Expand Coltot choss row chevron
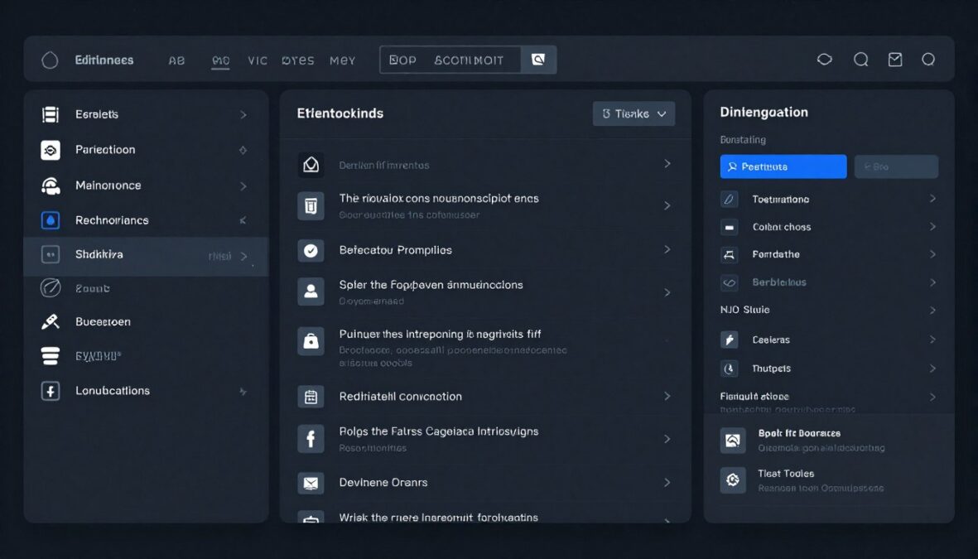The height and width of the screenshot is (559, 978). tap(932, 226)
